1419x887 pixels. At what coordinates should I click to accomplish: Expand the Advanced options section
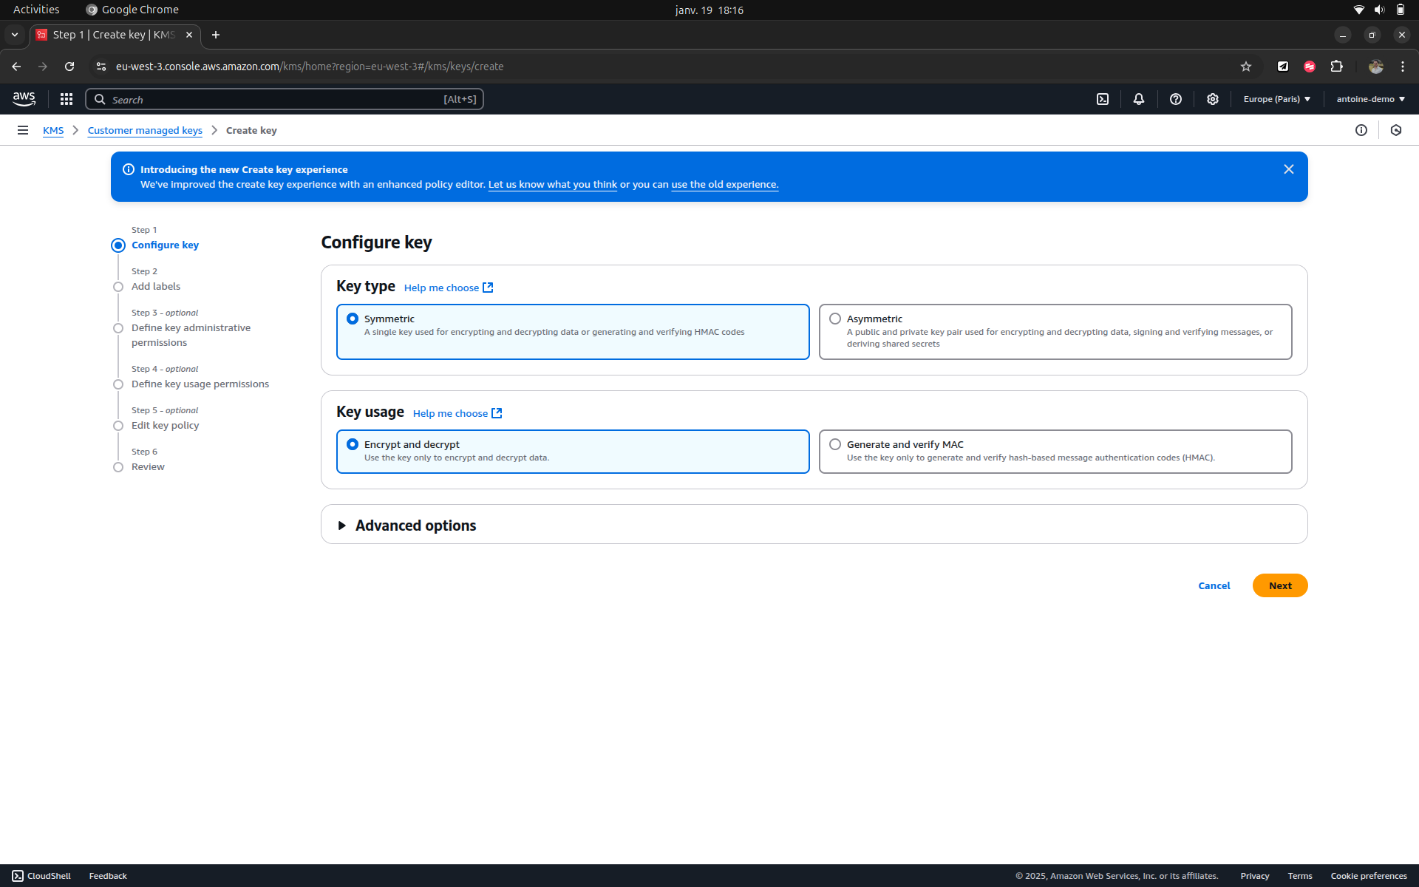[415, 526]
